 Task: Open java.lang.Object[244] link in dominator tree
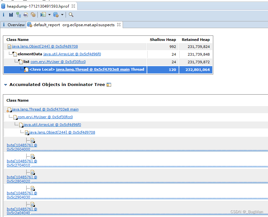62,132
